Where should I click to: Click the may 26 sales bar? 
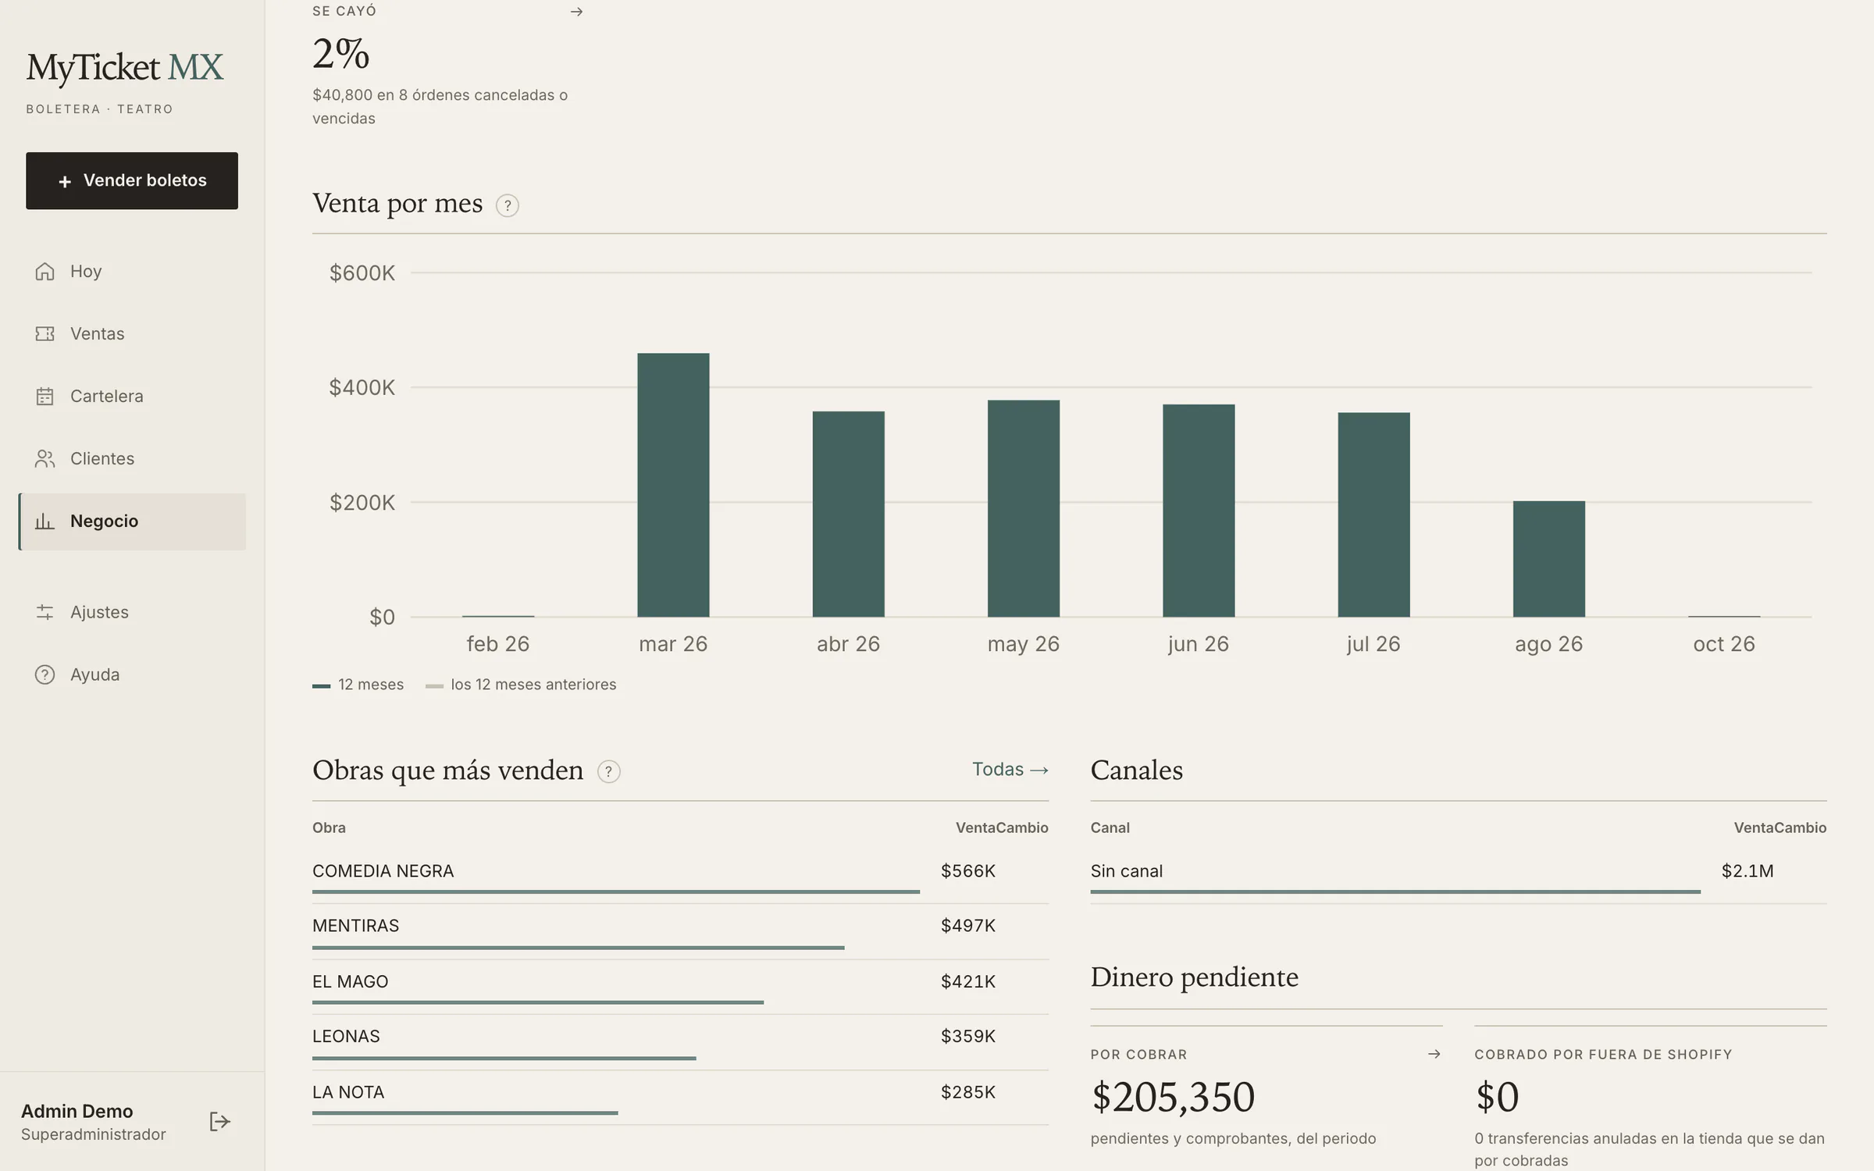pos(1023,508)
